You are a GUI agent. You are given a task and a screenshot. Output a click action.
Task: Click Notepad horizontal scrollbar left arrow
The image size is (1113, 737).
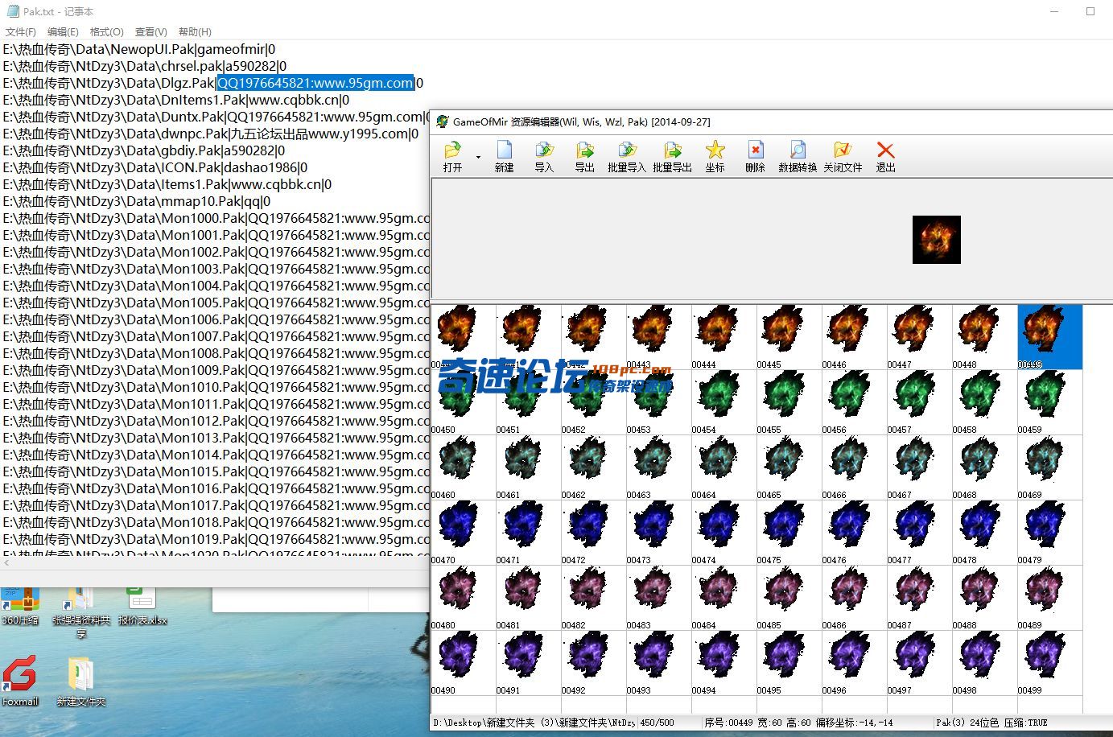(6, 563)
